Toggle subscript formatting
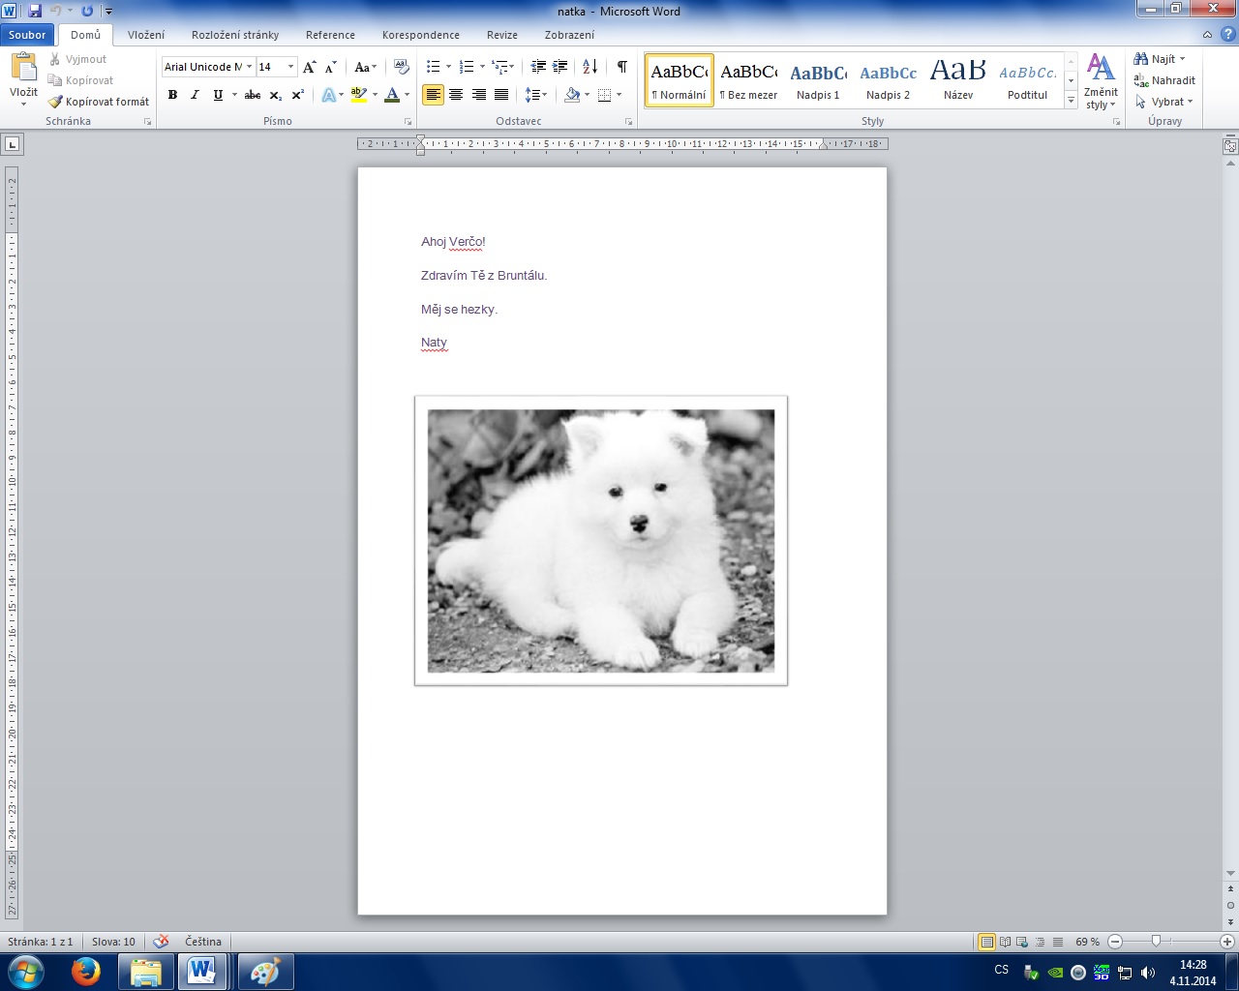Screen dimensions: 1239x991 pyautogui.click(x=276, y=95)
